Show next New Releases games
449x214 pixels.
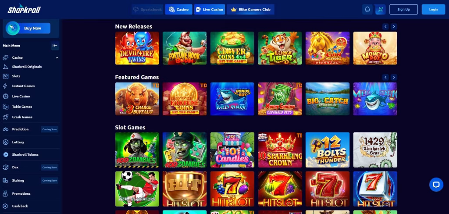(x=394, y=27)
